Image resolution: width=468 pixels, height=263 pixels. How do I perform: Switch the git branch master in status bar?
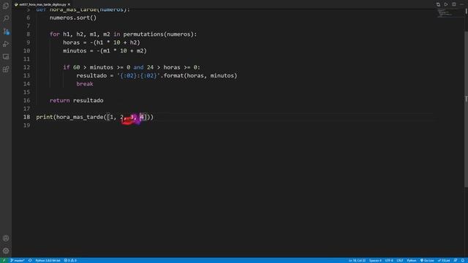18,260
